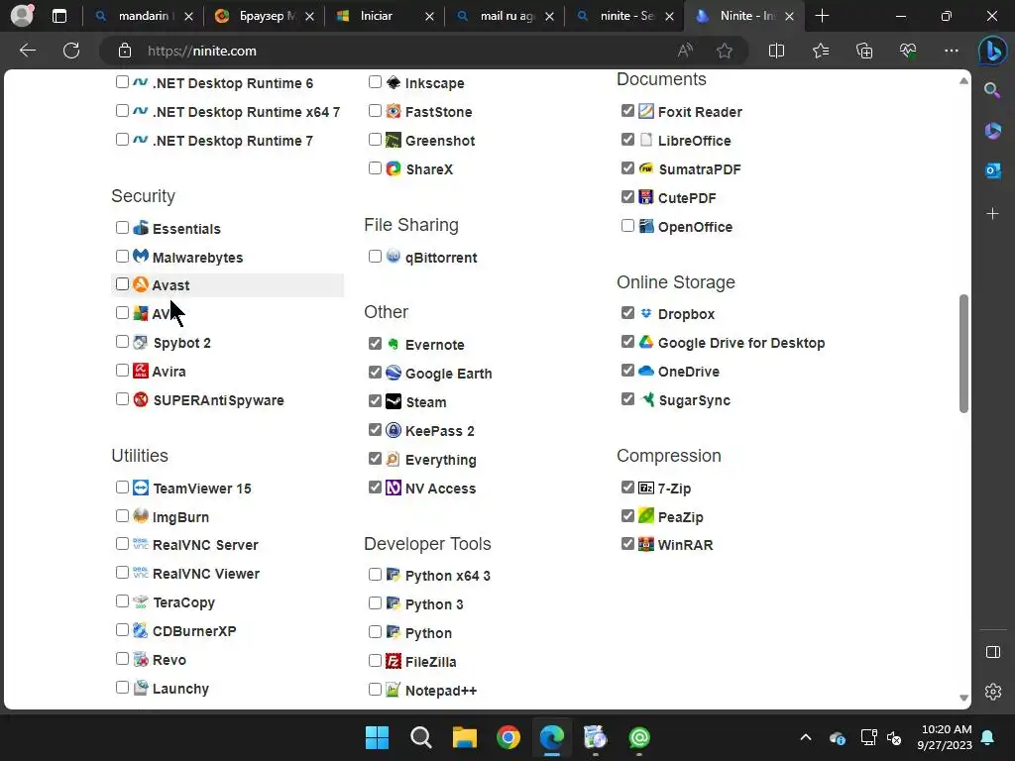
Task: Open Edge settings and more menu
Action: (x=951, y=51)
